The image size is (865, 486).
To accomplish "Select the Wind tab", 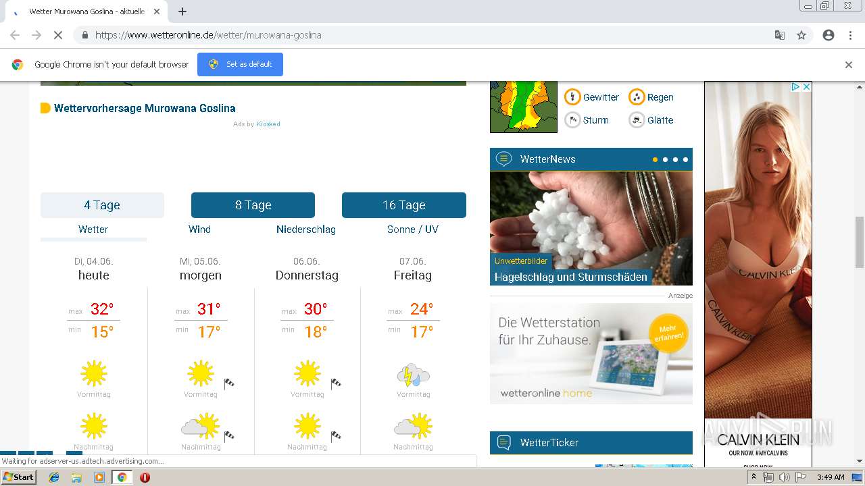I will click(x=199, y=230).
